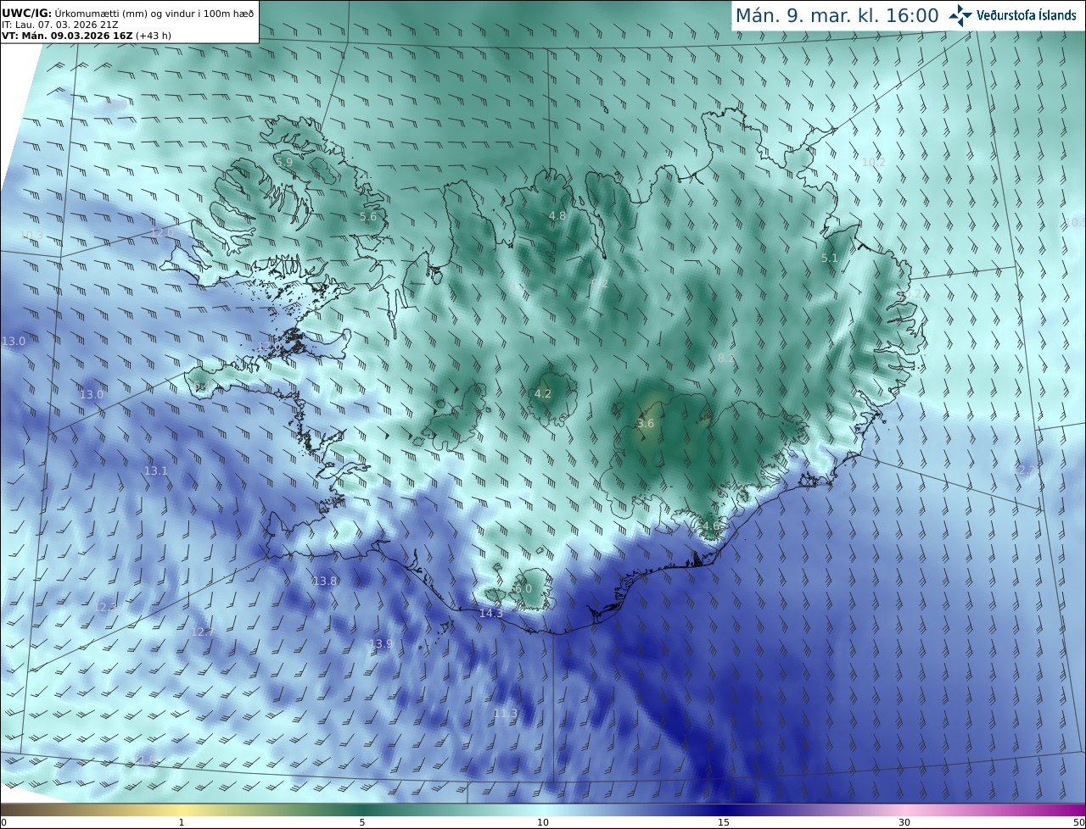The height and width of the screenshot is (829, 1086).
Task: Click the colour scale label 1
Action: [182, 822]
